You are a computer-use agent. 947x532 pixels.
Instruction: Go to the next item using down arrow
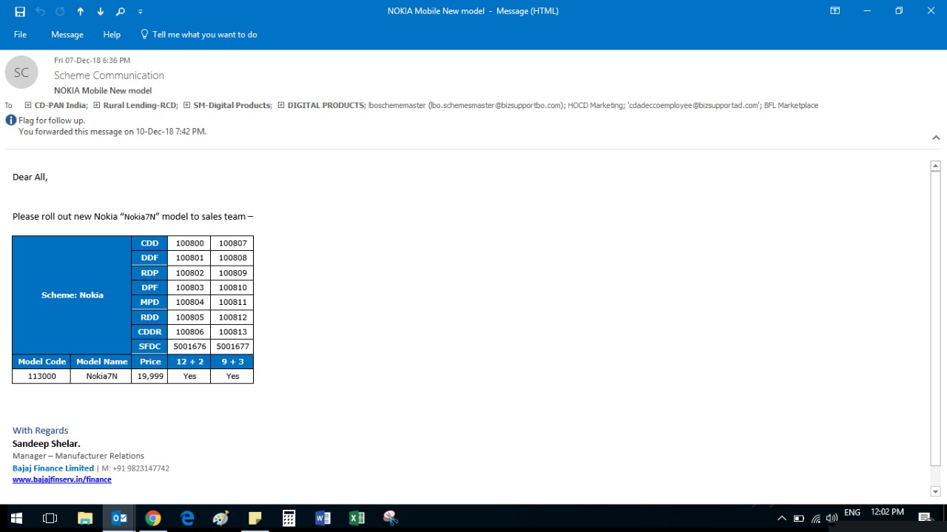(101, 11)
